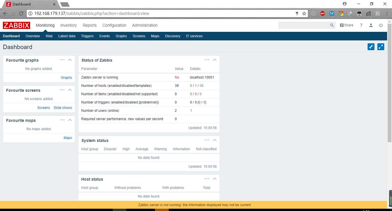Open Host status widget menu dots
Image resolution: width=392 pixels, height=211 pixels.
(x=207, y=179)
